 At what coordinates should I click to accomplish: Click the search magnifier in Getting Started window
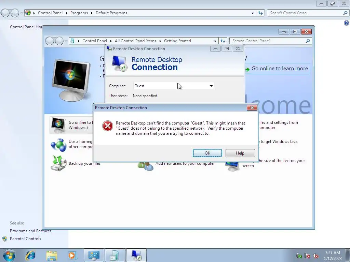(x=308, y=41)
